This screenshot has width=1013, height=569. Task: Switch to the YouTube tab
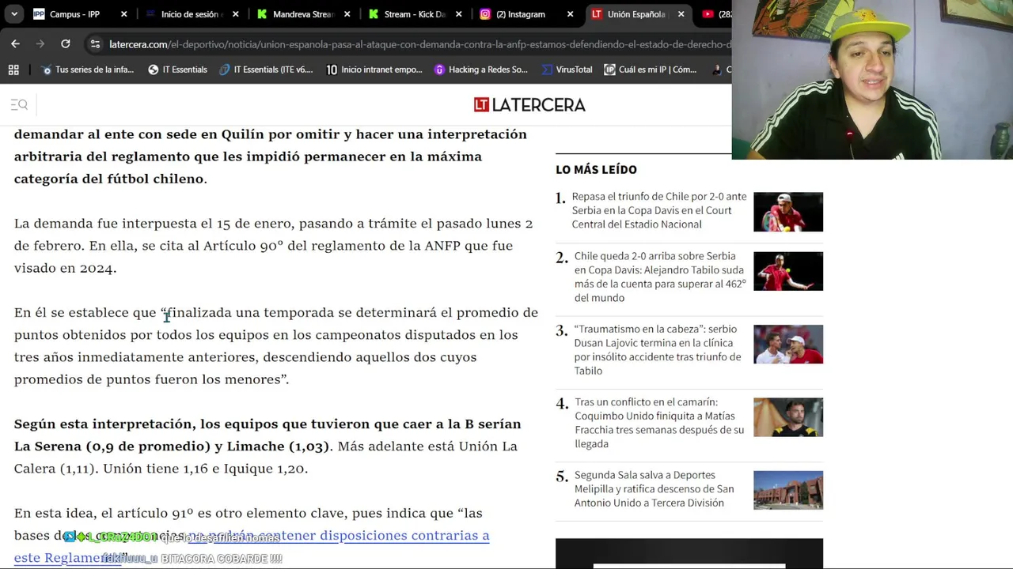click(715, 14)
